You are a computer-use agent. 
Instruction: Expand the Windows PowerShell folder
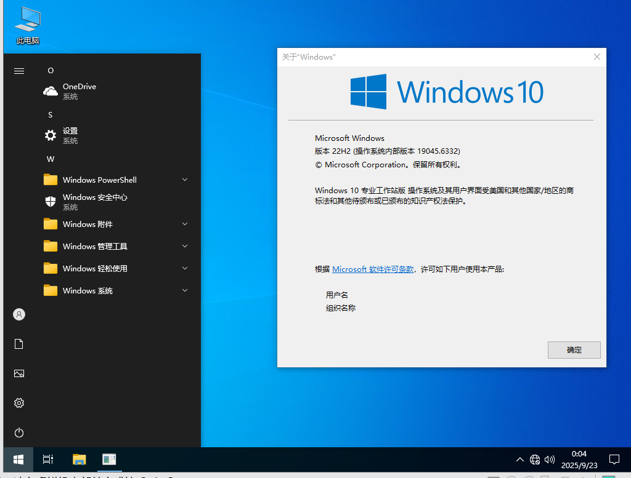[x=115, y=180]
